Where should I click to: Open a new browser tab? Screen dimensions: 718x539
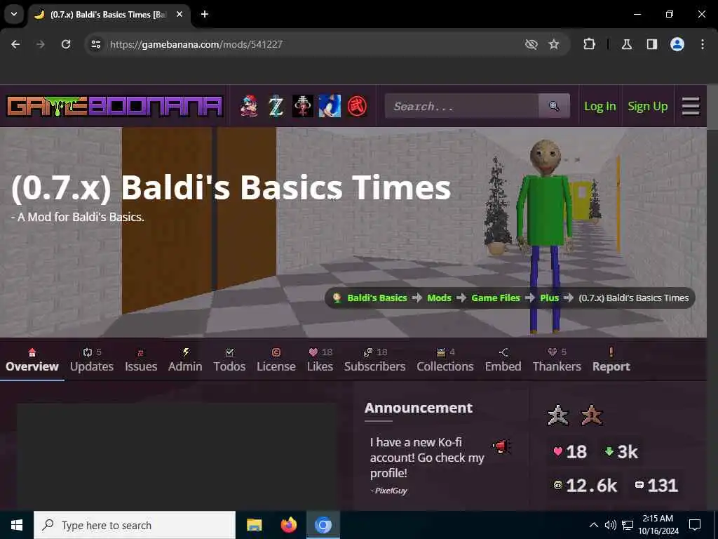click(x=205, y=14)
